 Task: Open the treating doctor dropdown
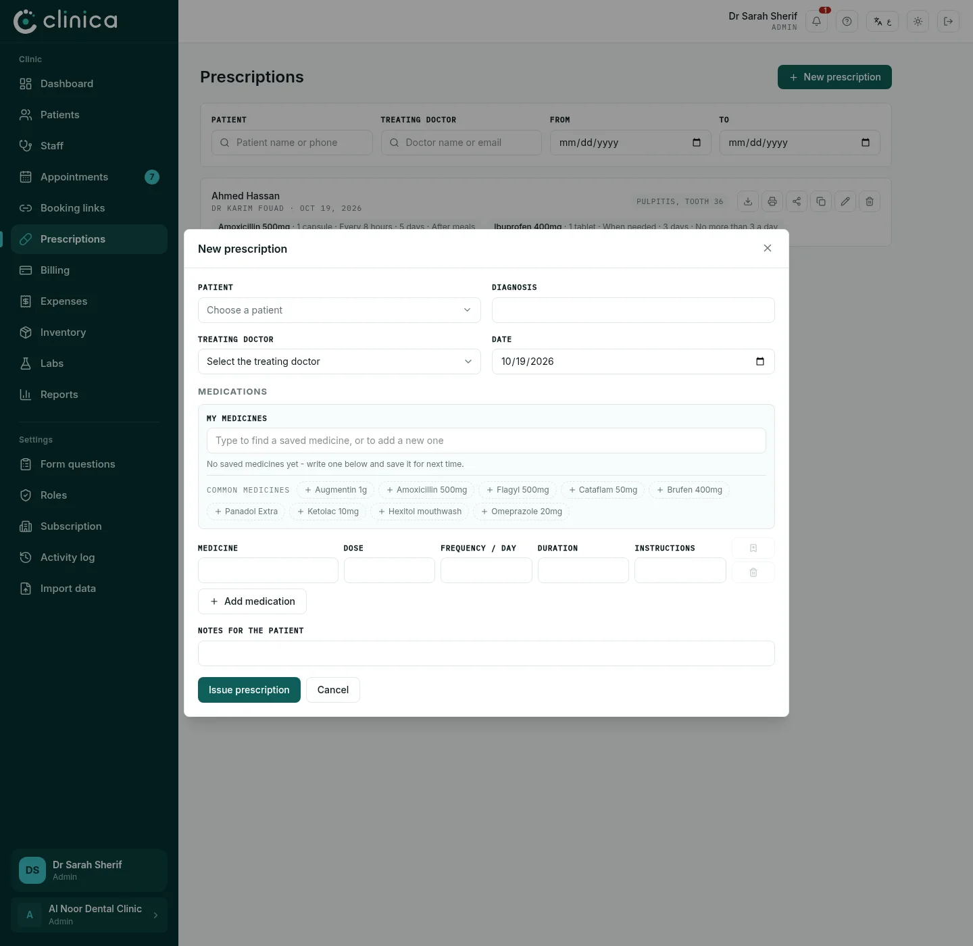339,362
